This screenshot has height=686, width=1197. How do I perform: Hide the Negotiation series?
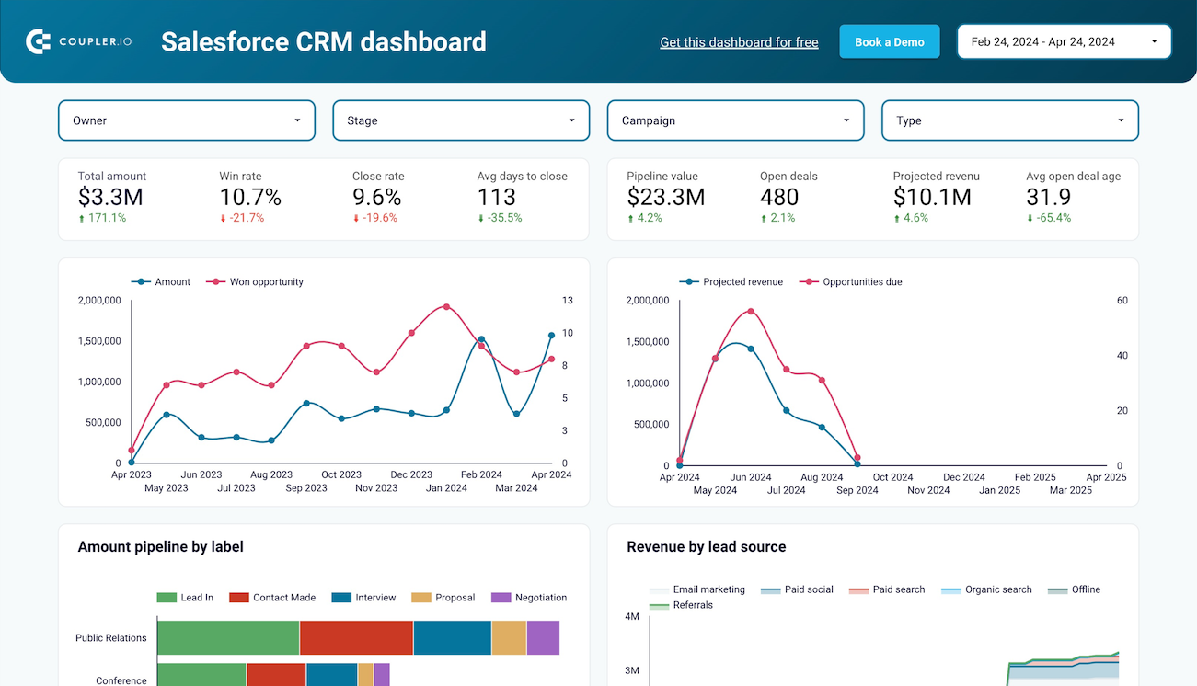529,597
